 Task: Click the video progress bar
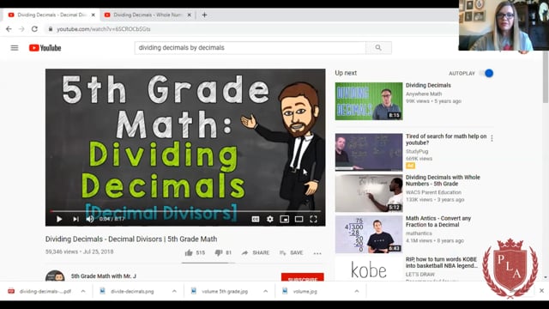tap(185, 211)
